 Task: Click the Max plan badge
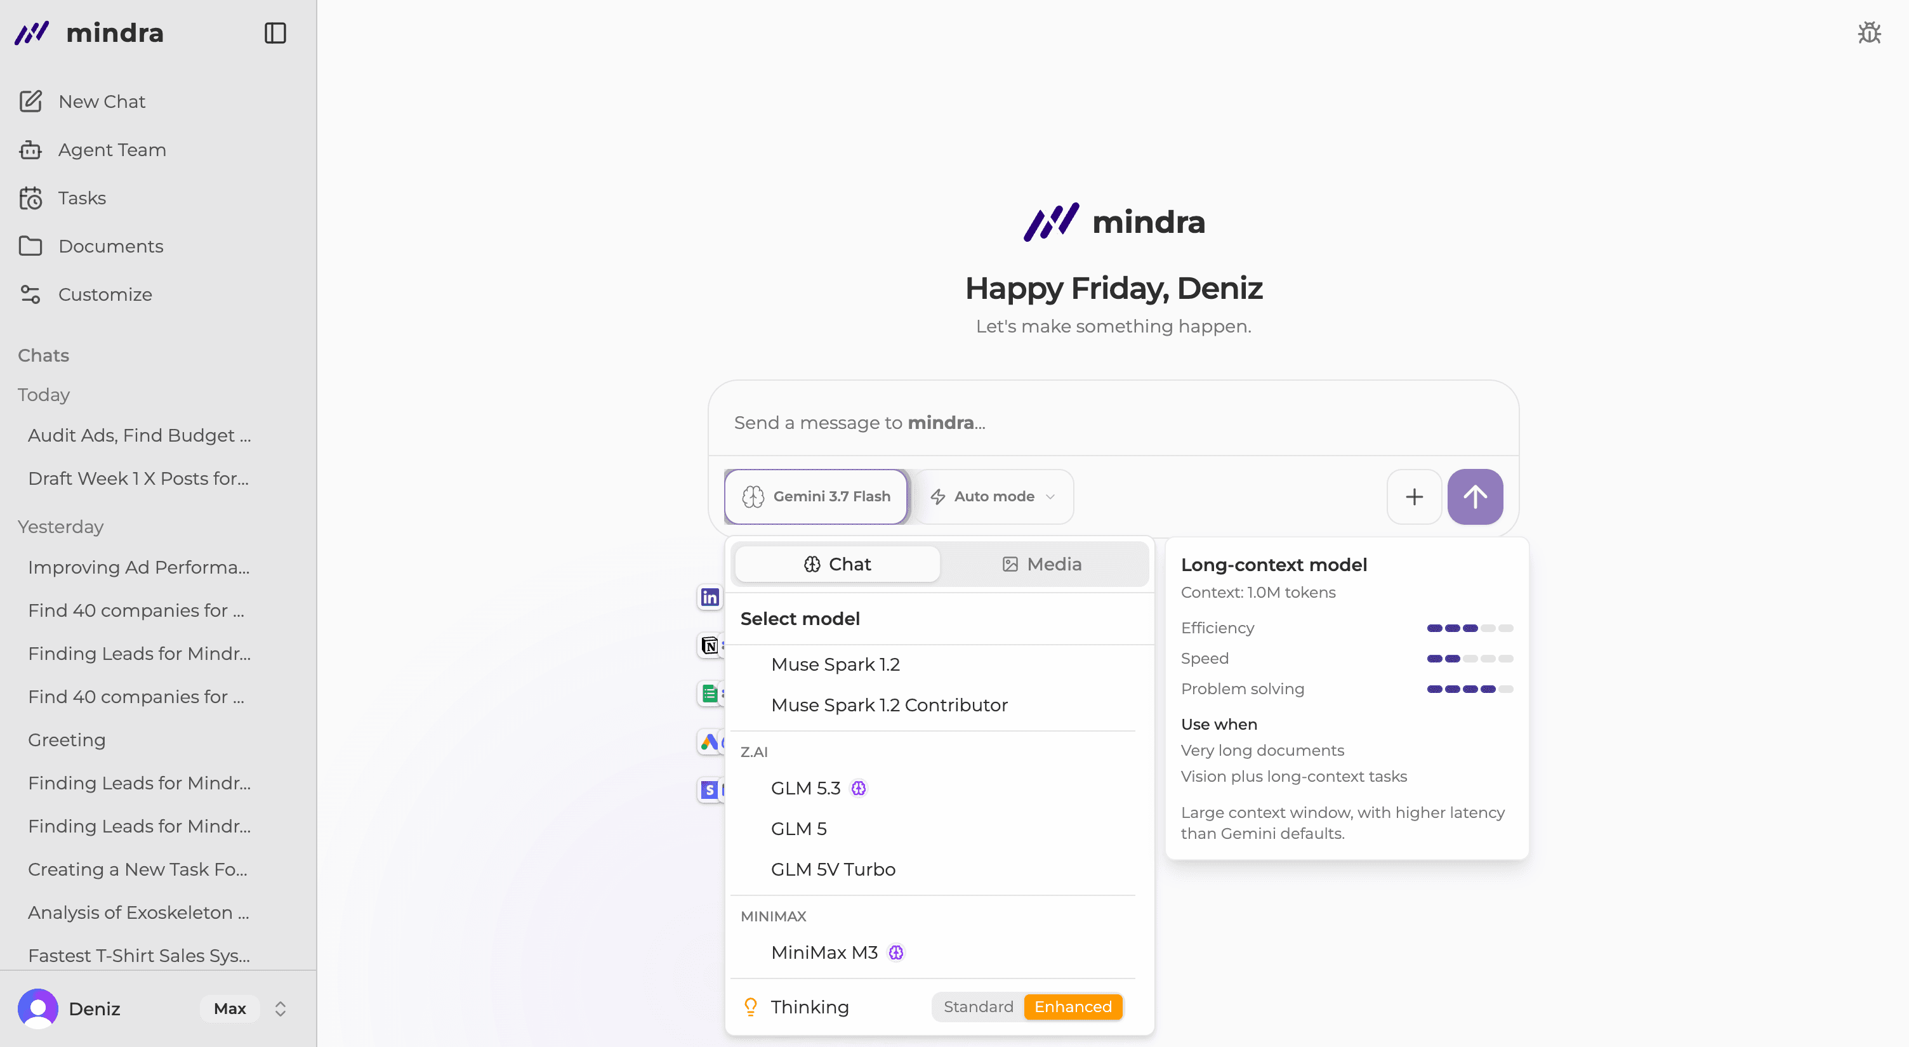pyautogui.click(x=230, y=1008)
